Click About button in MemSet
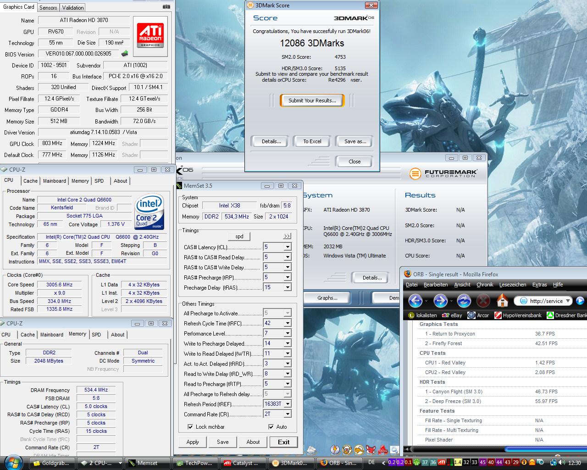587x470 pixels. point(253,442)
